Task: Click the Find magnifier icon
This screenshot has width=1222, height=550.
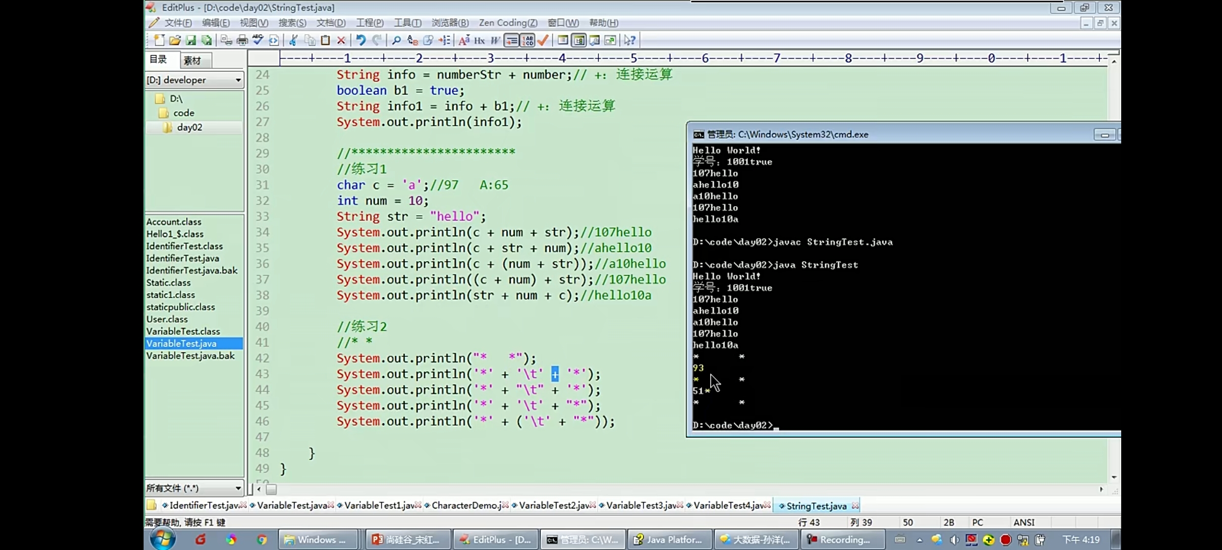Action: (x=396, y=40)
